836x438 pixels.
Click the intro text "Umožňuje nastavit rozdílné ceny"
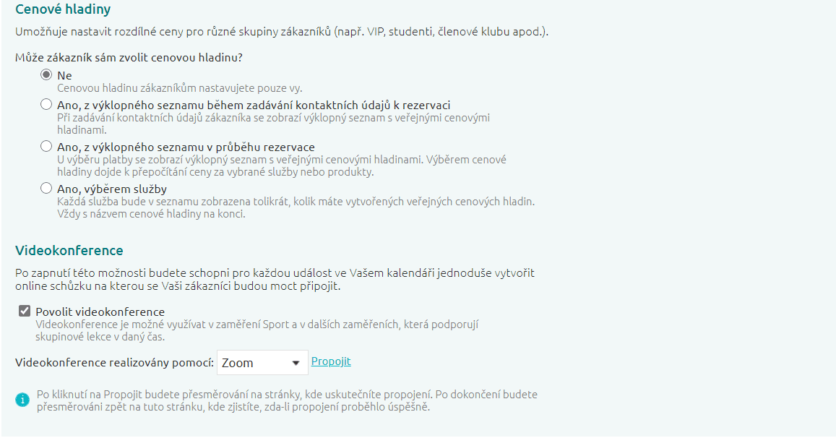(283, 33)
